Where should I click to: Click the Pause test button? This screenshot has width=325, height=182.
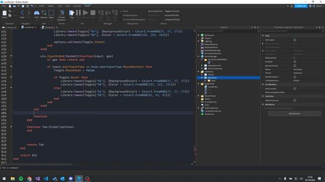click(78, 13)
